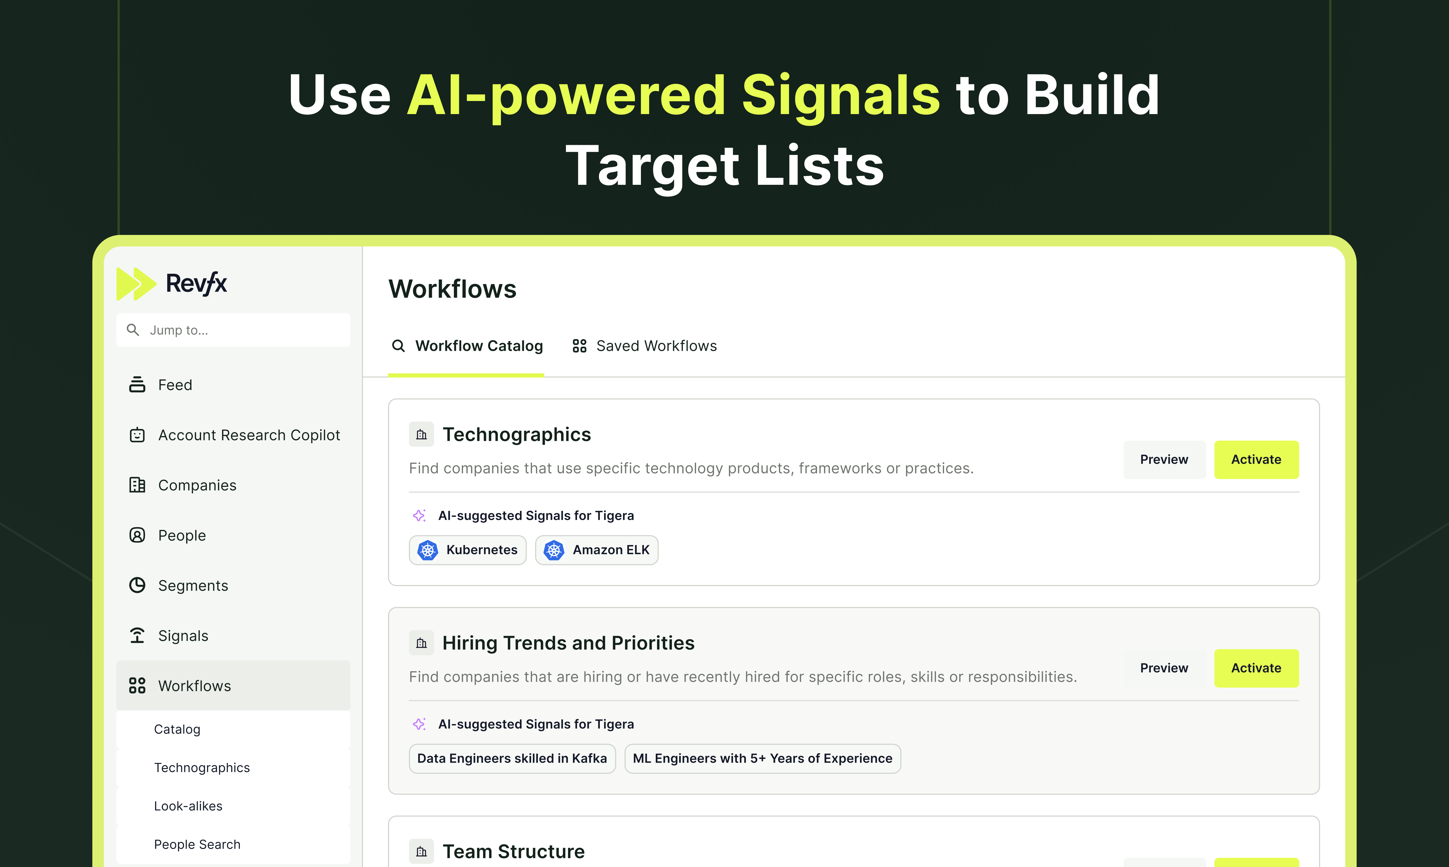Activate the Hiring Trends and Priorities workflow
Viewport: 1449px width, 867px height.
pos(1257,669)
